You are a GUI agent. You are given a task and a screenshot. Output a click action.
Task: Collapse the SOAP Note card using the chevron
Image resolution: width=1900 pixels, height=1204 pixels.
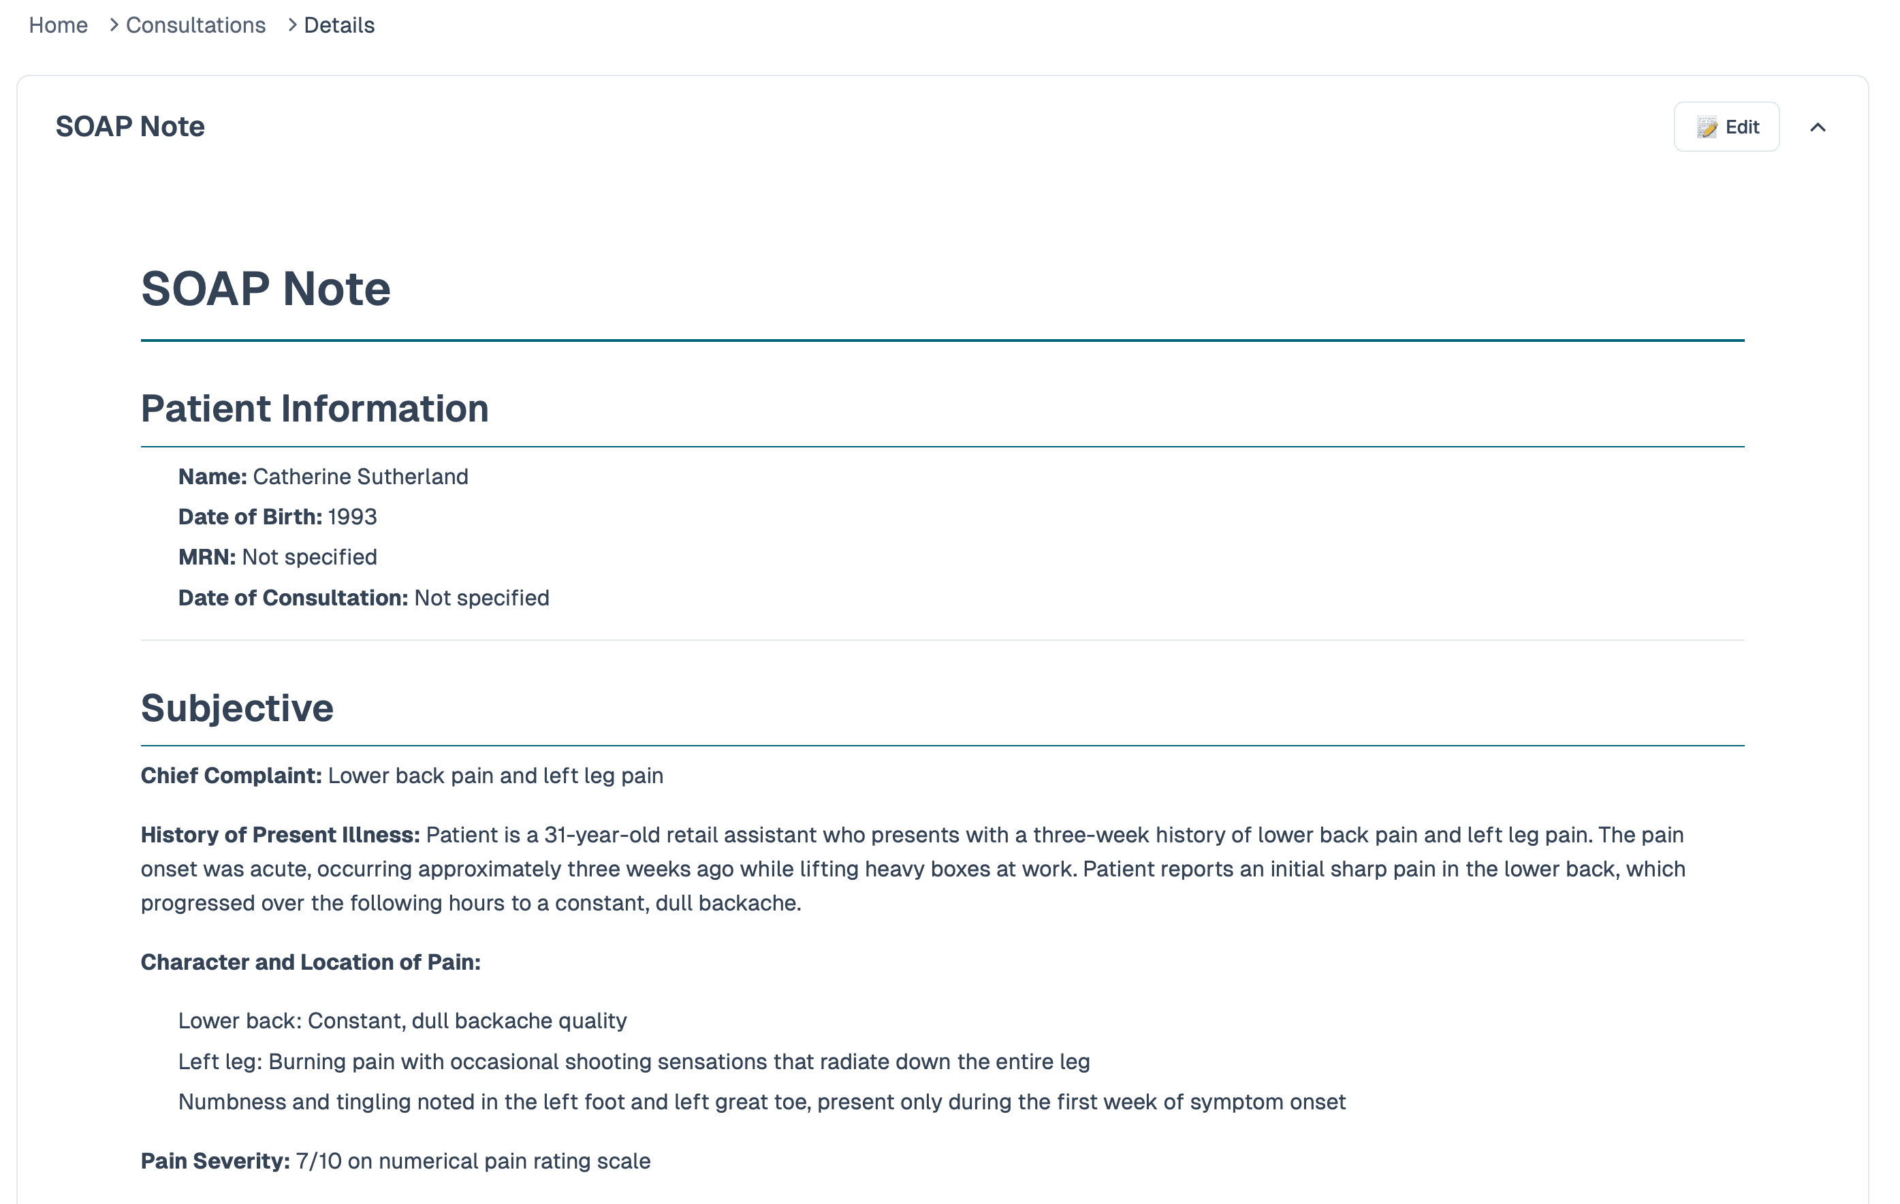(x=1819, y=126)
